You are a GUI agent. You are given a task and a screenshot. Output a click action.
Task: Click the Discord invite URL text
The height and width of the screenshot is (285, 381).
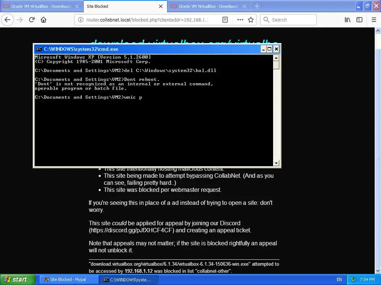point(131,230)
